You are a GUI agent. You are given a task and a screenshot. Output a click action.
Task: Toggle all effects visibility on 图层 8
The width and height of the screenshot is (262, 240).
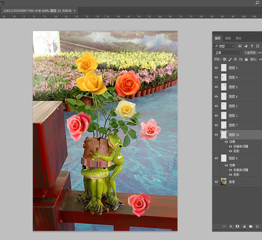point(226,165)
